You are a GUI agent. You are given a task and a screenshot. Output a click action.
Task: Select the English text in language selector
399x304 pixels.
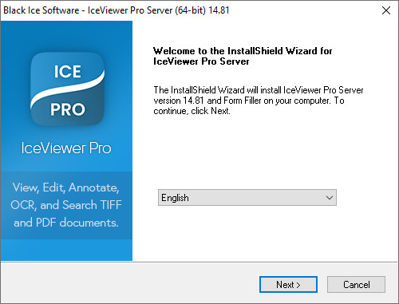click(x=175, y=198)
